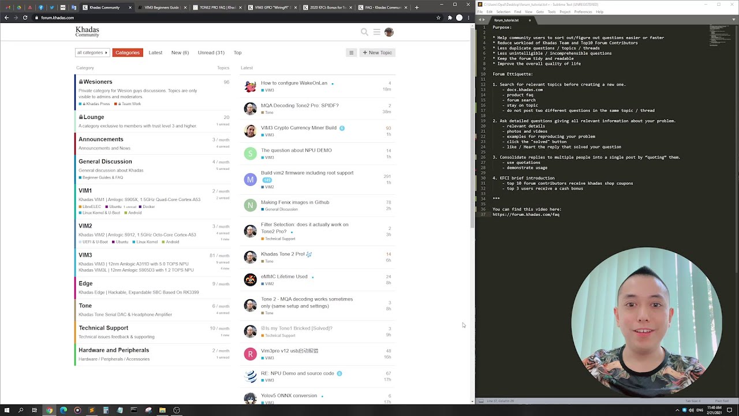Click the M avatar on Build vim2 firmware topic

250,179
